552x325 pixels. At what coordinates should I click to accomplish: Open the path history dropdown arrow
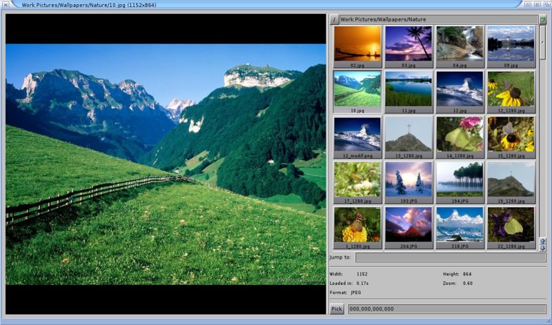click(542, 20)
